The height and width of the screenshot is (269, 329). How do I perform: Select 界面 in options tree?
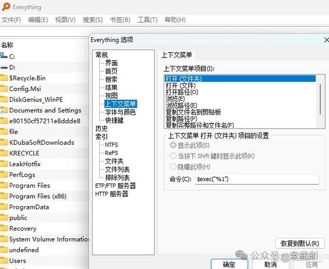point(111,63)
